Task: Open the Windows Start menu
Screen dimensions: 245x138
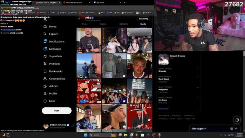Action: tap(86, 135)
